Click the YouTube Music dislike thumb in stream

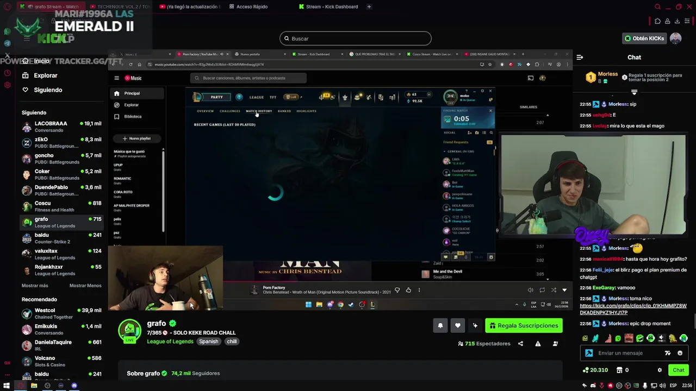tap(397, 290)
